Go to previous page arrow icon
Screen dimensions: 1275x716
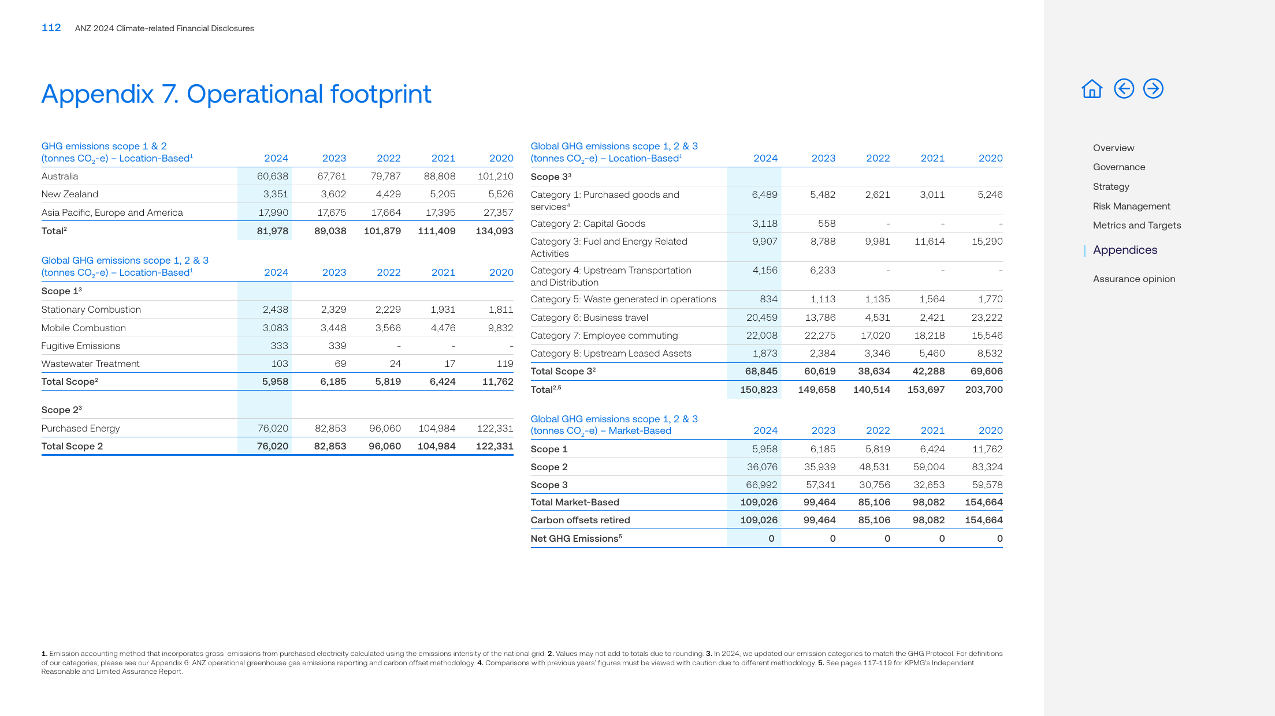tap(1124, 89)
